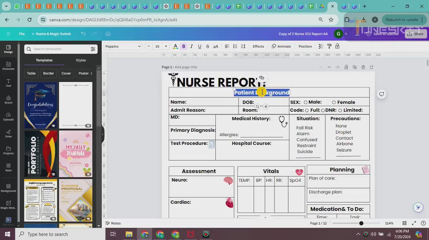Screen dimensions: 429x240
Task: Open line spacing options
Action: pyautogui.click(x=243, y=46)
